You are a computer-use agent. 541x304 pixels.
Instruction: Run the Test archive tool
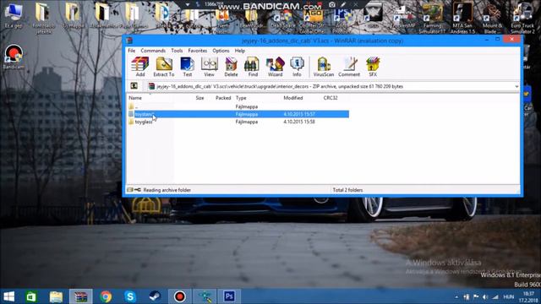pos(188,67)
